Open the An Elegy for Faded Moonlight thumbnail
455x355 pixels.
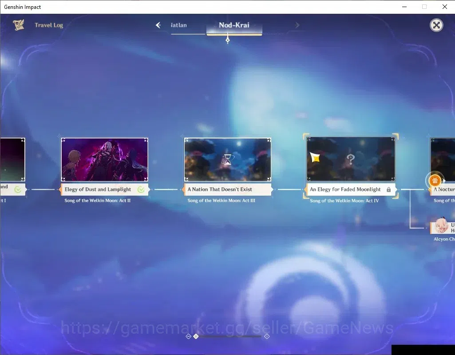pyautogui.click(x=351, y=159)
